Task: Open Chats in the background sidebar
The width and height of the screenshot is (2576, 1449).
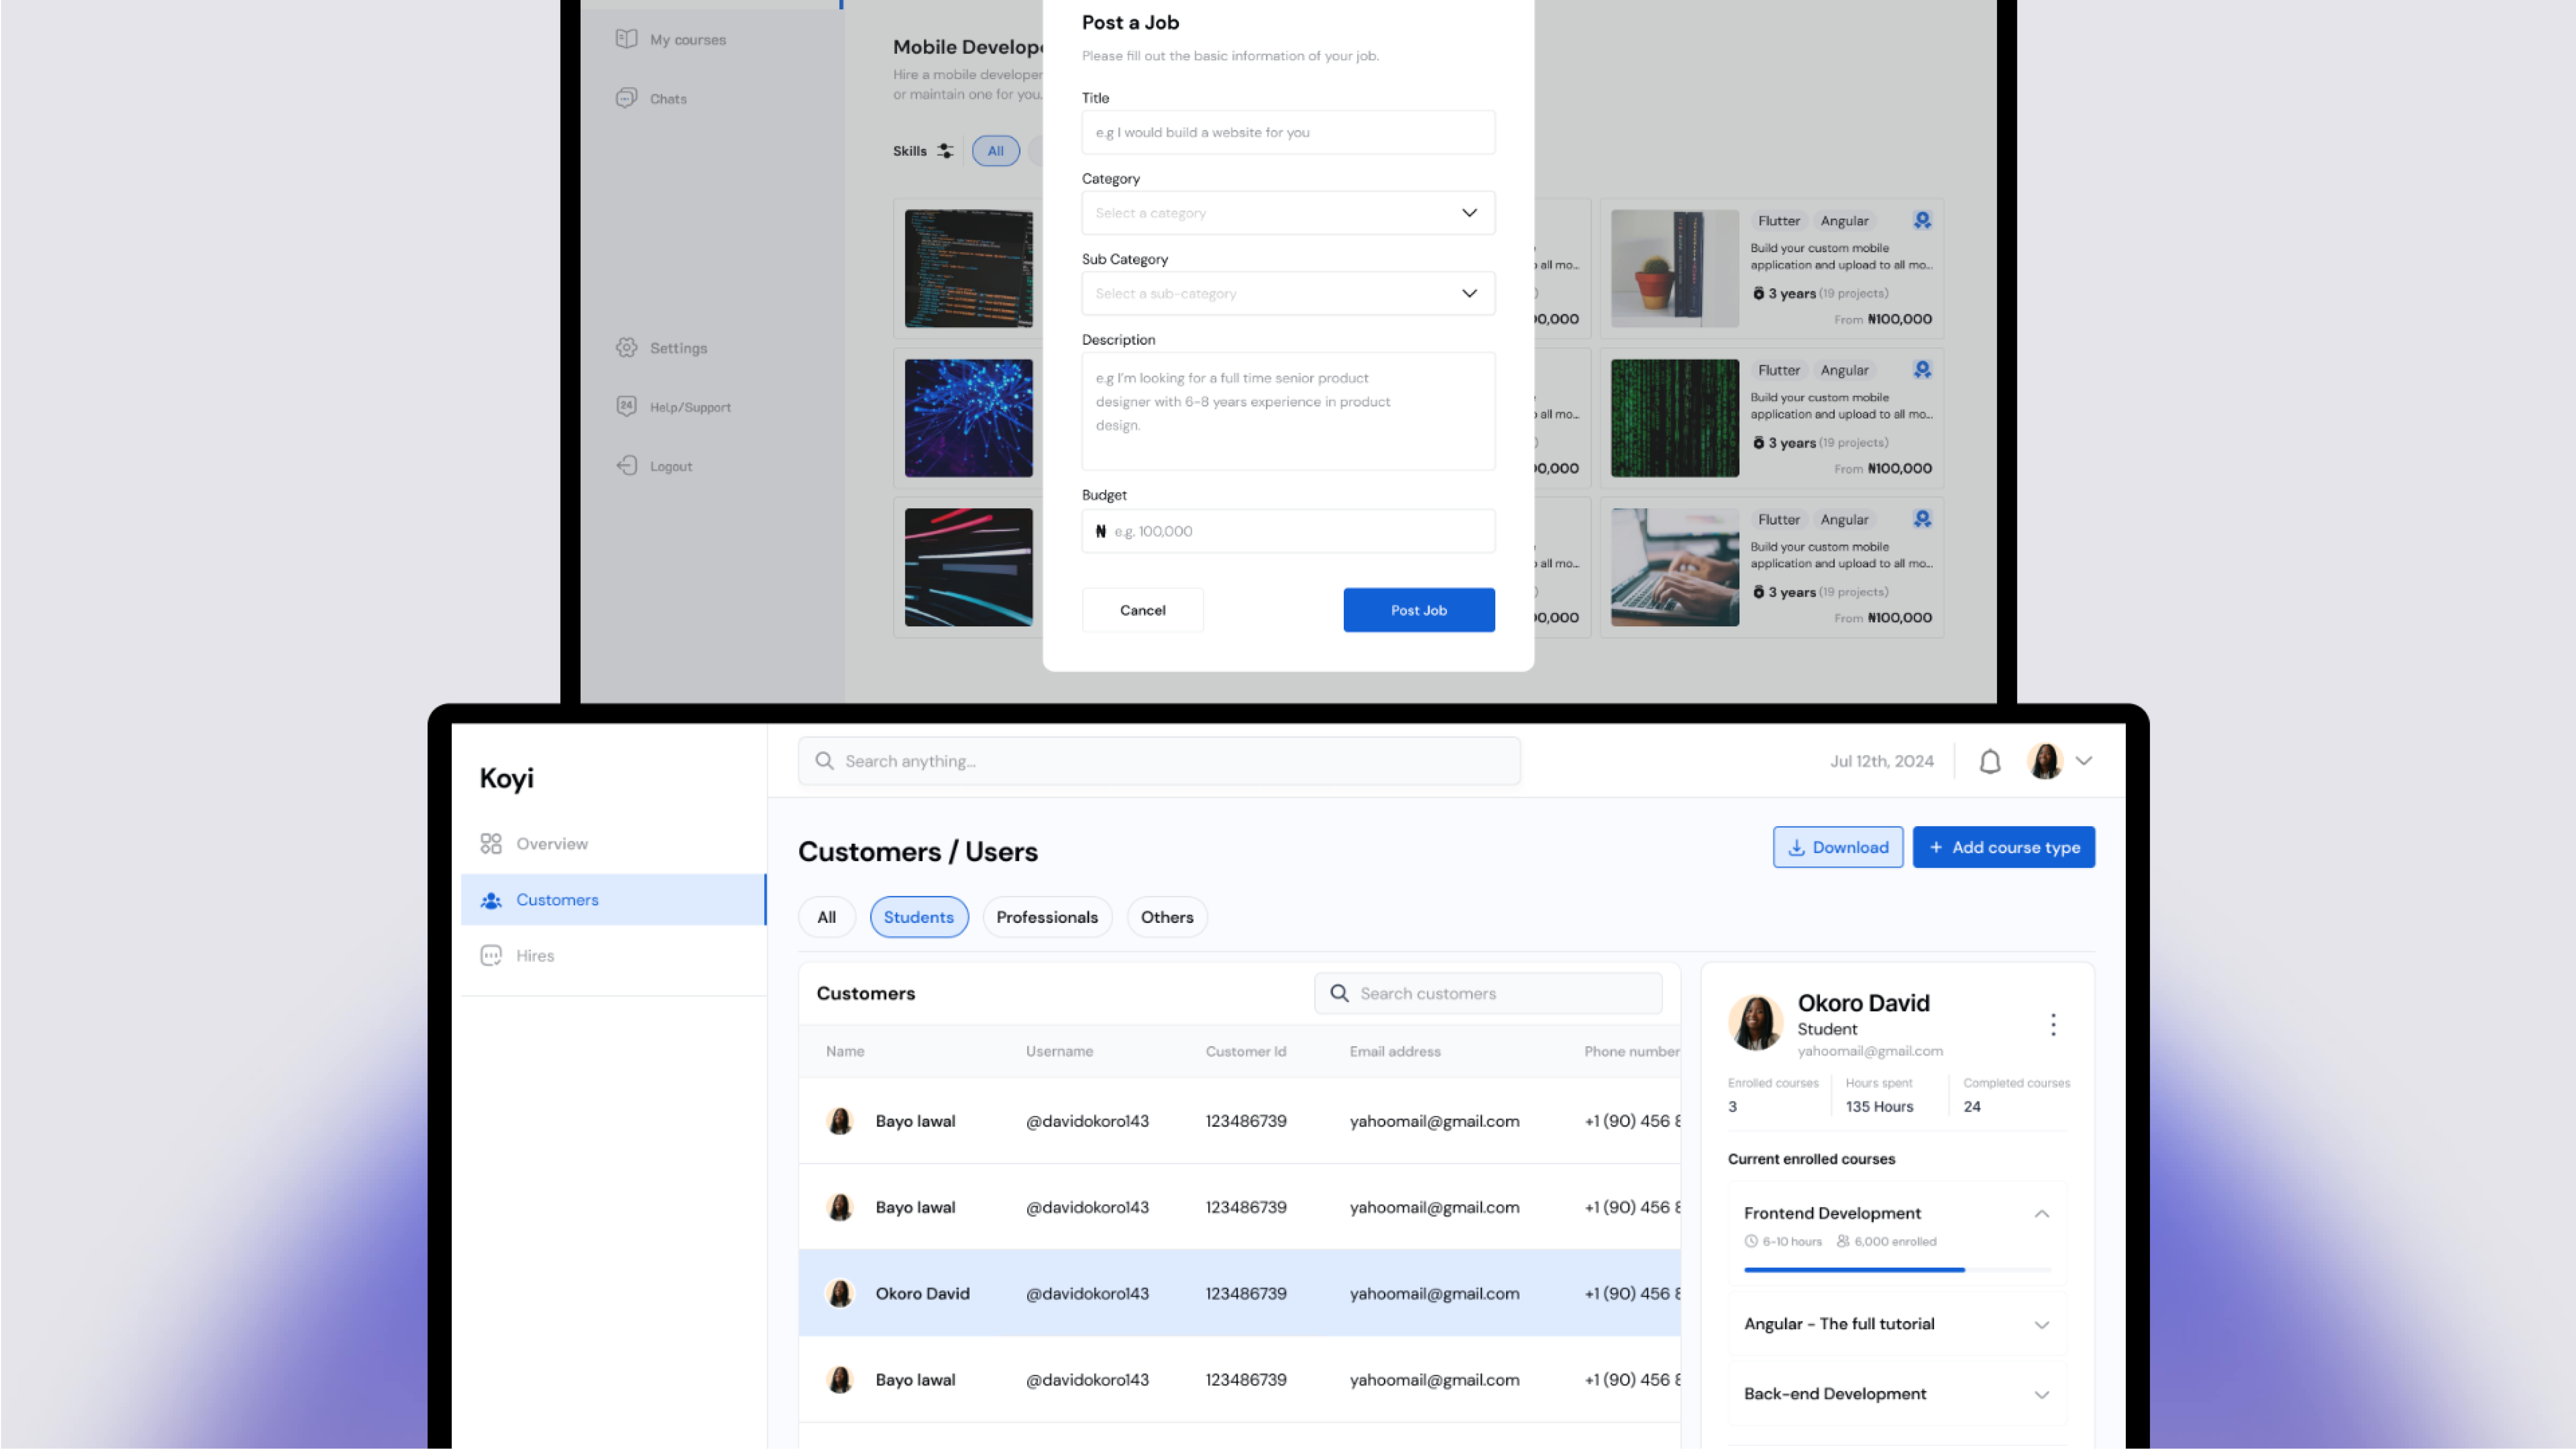Action: 651,98
